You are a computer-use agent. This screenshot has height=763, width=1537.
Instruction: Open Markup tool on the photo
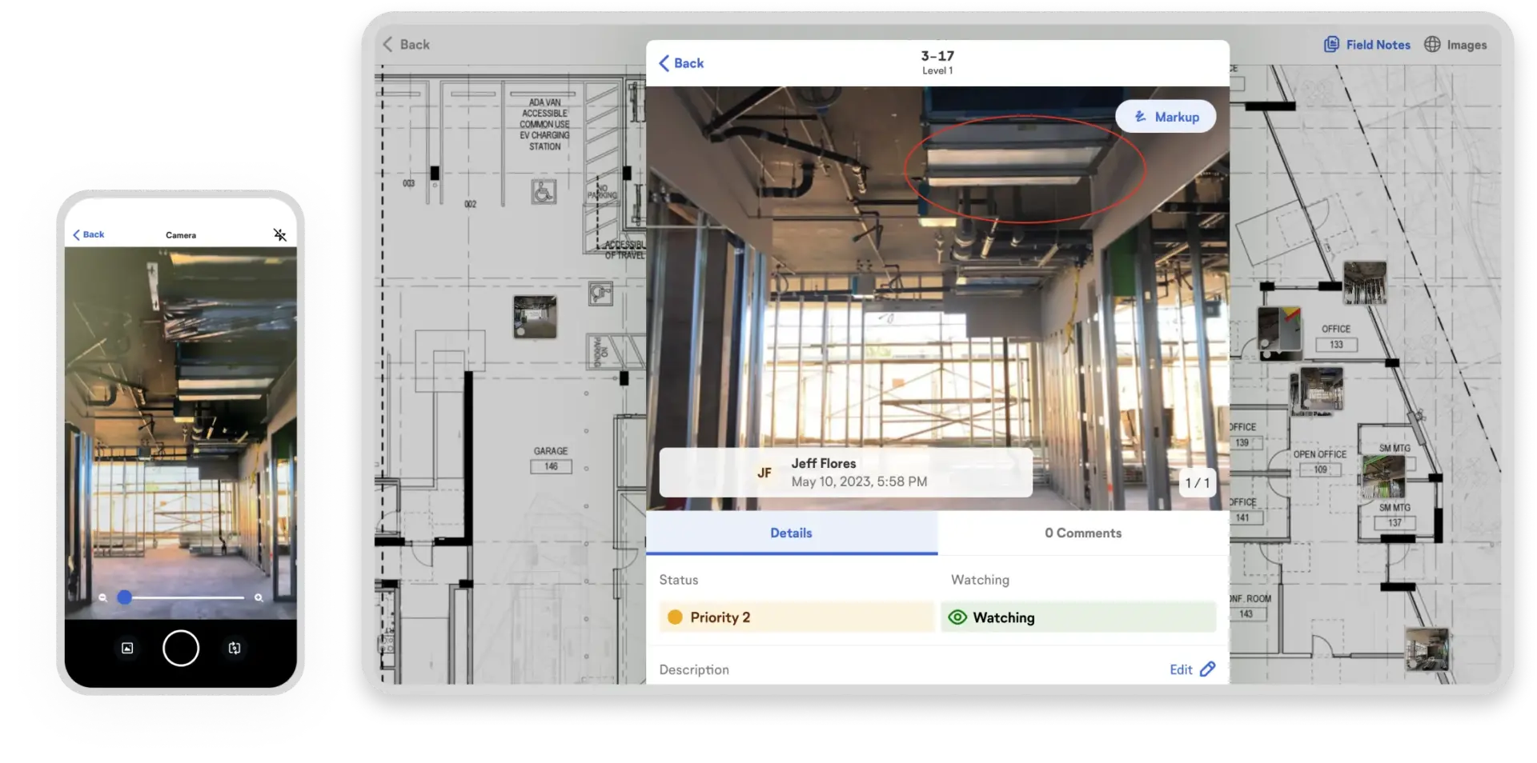[1166, 117]
